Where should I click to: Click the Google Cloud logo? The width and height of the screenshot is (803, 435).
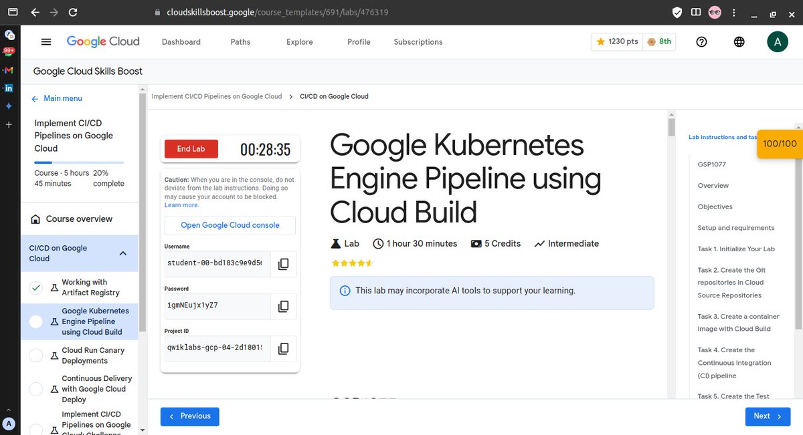(103, 41)
